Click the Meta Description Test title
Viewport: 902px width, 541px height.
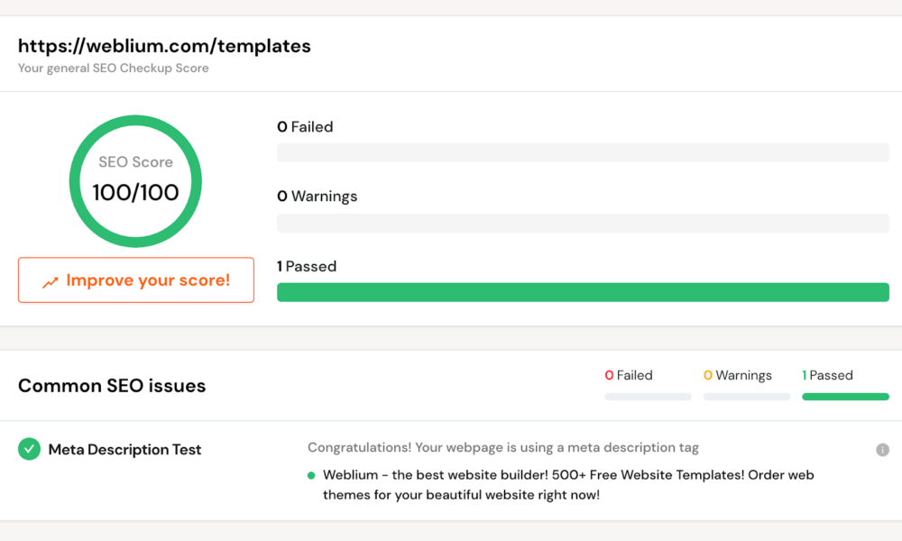tap(124, 450)
